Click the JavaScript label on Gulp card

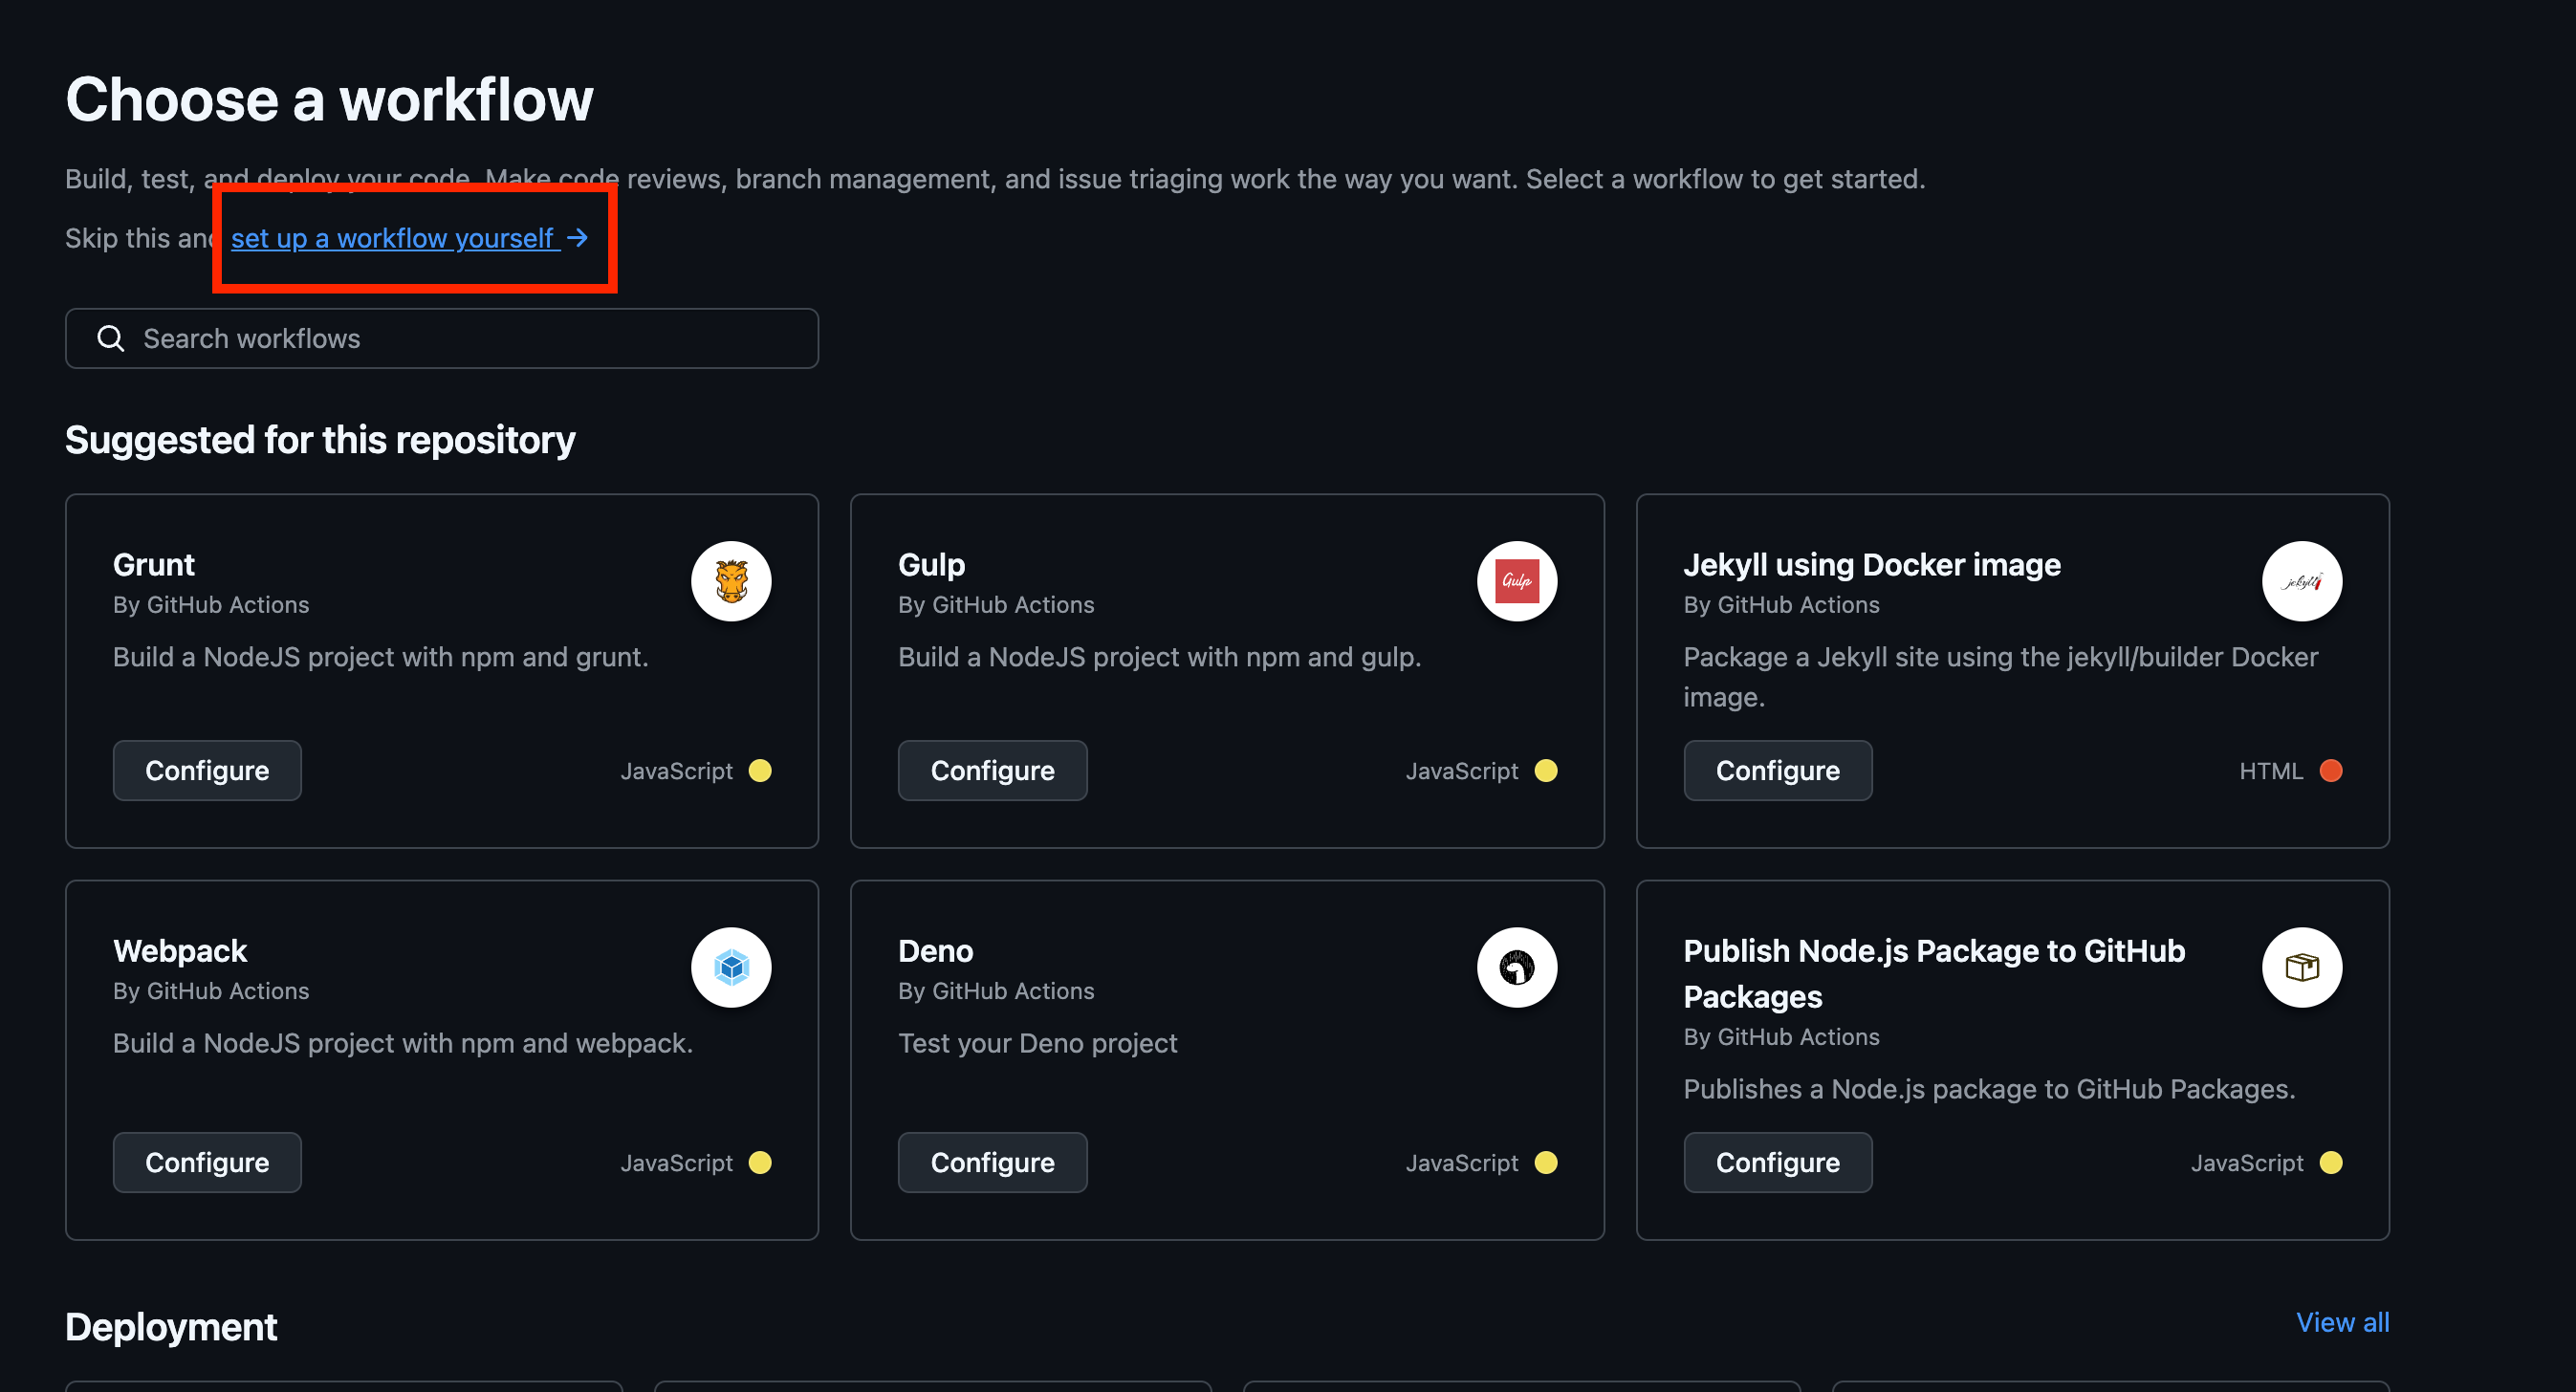[x=1461, y=771]
